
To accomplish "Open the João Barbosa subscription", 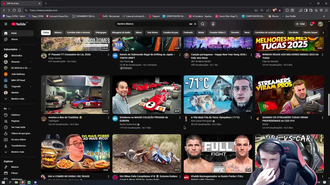I will (18, 74).
